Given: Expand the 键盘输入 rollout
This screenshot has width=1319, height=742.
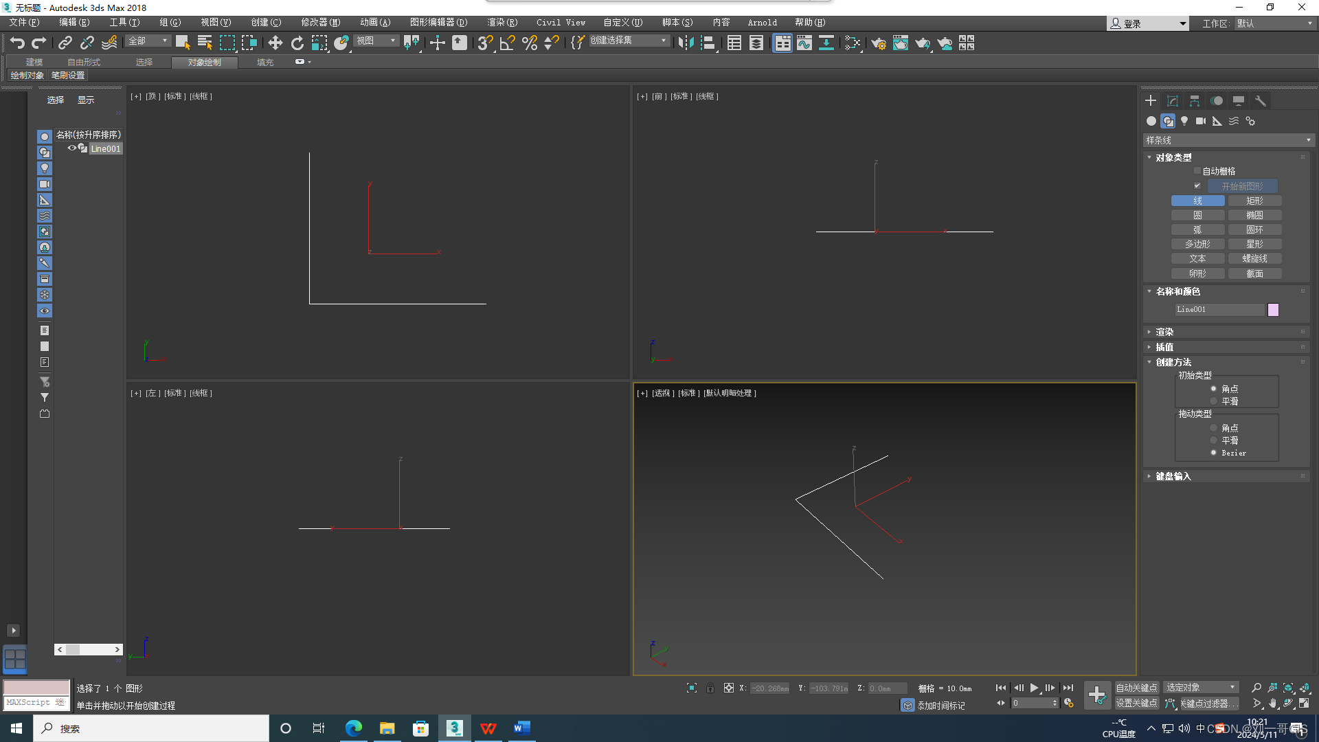Looking at the screenshot, I should point(1173,476).
